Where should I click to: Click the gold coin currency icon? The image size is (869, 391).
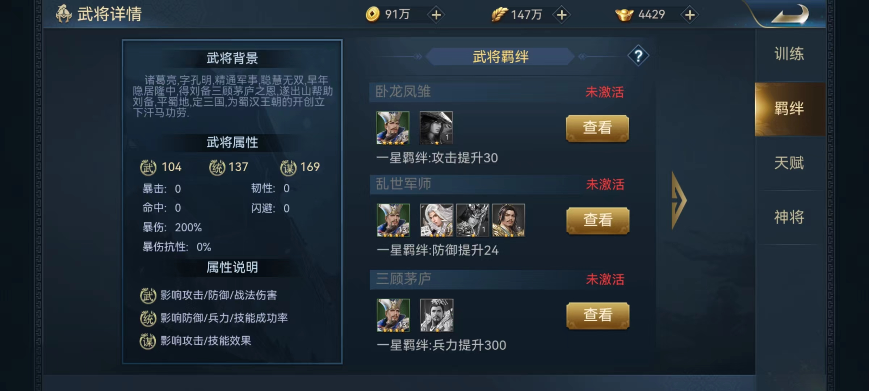(373, 14)
